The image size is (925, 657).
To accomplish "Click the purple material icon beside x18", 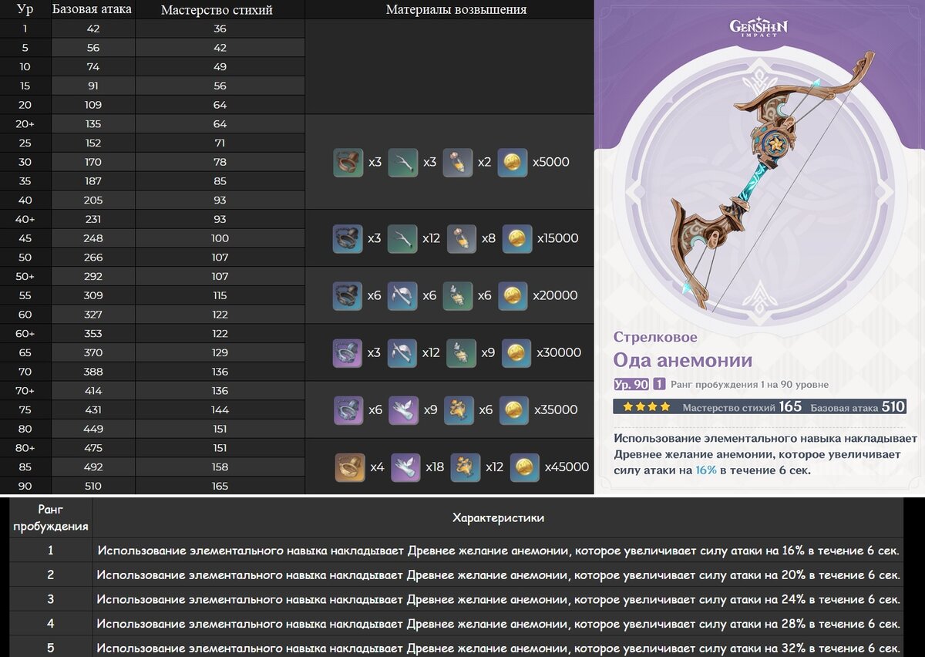I will 405,467.
